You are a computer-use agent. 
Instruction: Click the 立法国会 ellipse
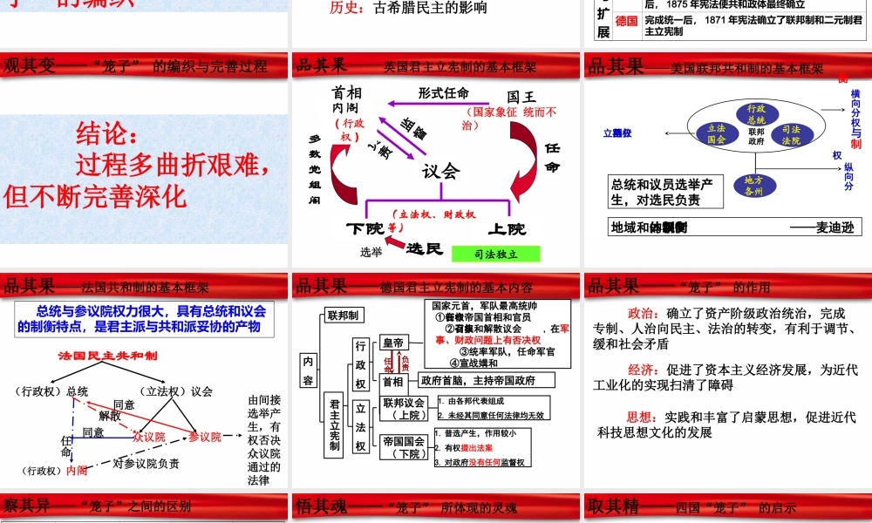tap(716, 134)
